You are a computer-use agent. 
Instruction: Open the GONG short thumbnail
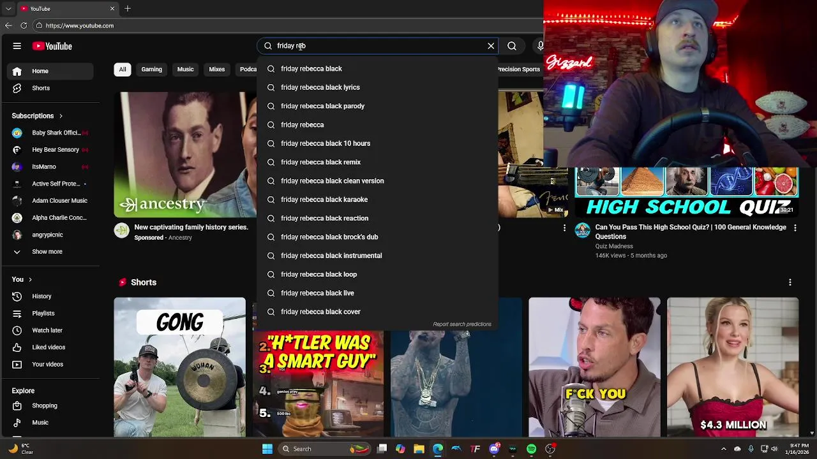(x=180, y=367)
